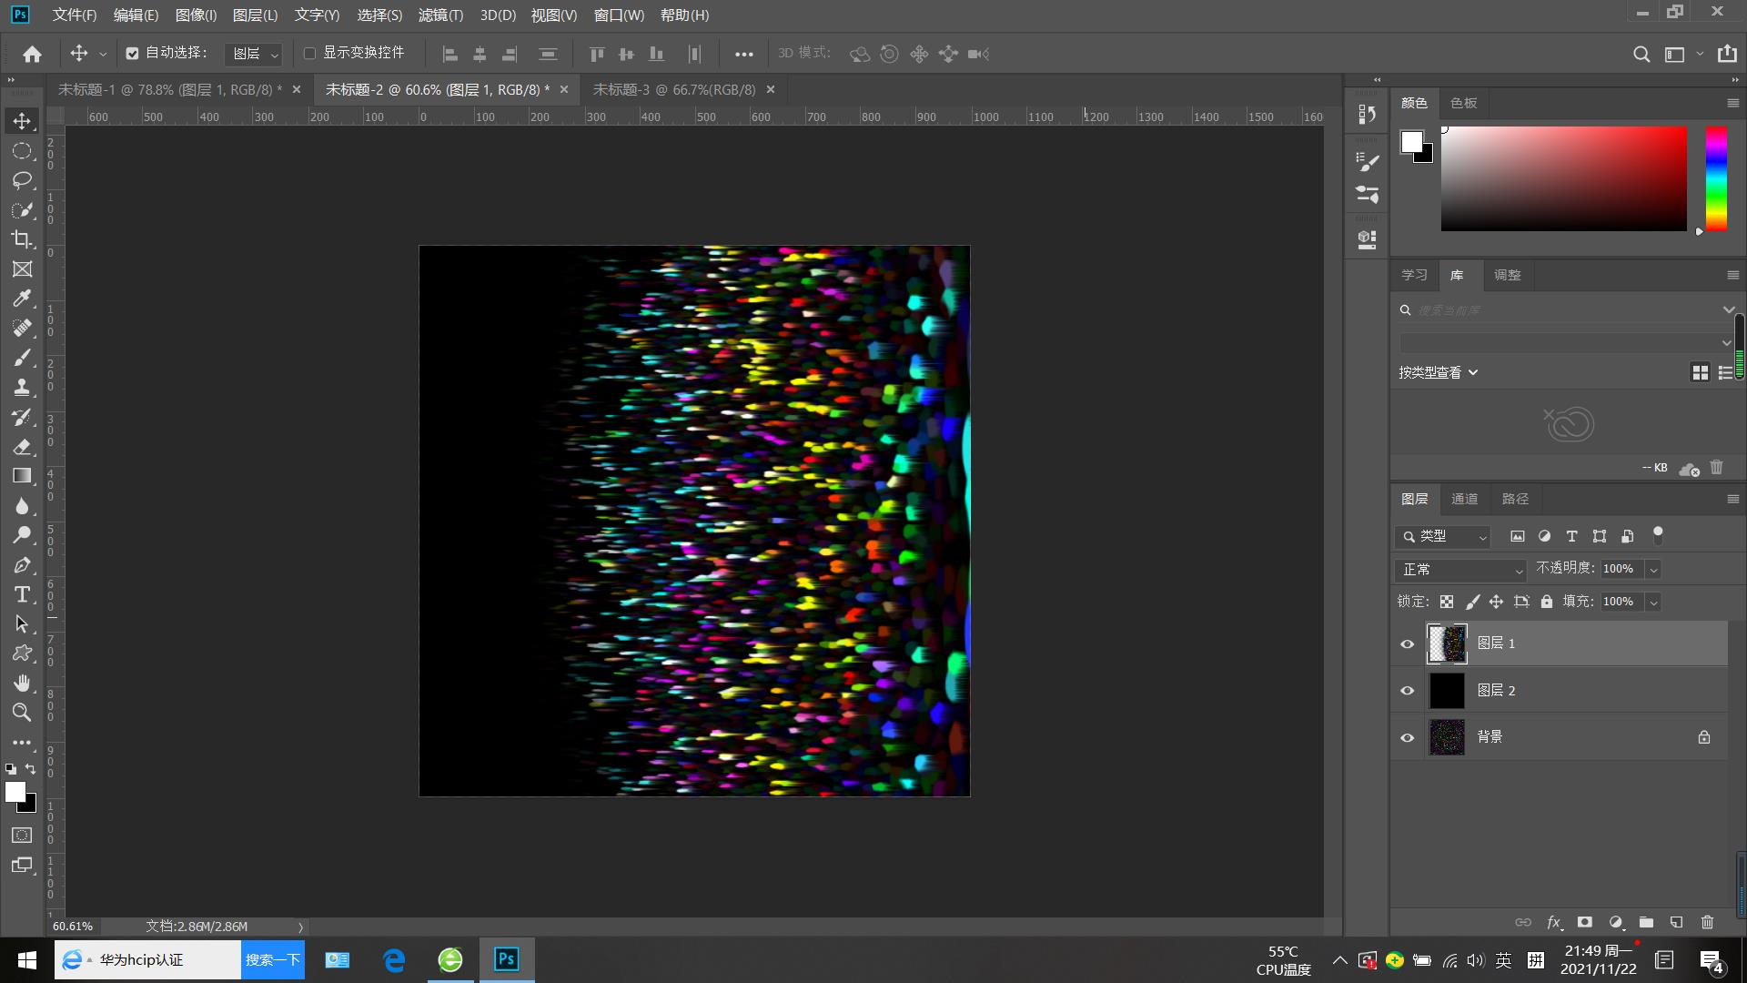
Task: Select the Spot Healing Brush tool
Action: (22, 329)
